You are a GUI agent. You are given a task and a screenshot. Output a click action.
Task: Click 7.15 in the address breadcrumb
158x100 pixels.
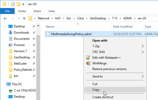[115, 18]
